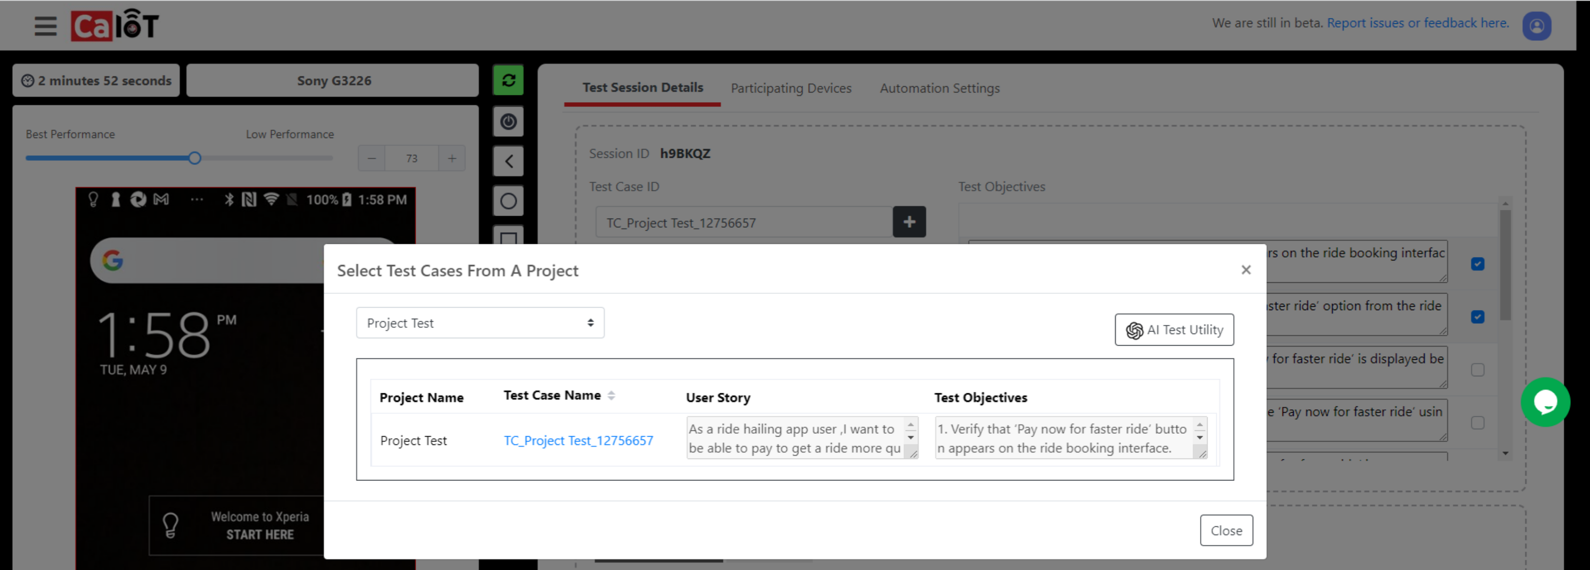Click the device home circle button

(508, 201)
